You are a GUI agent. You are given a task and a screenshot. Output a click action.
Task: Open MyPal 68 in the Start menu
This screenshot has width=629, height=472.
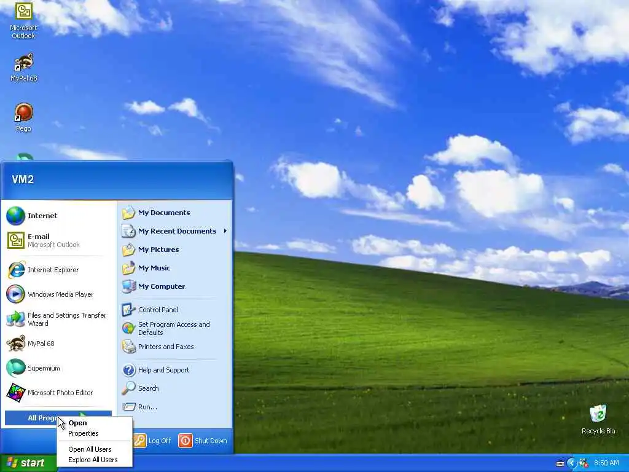[x=58, y=344]
